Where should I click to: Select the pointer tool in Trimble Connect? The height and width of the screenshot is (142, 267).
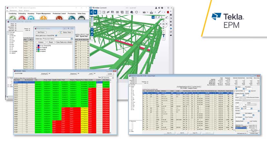tap(95, 12)
